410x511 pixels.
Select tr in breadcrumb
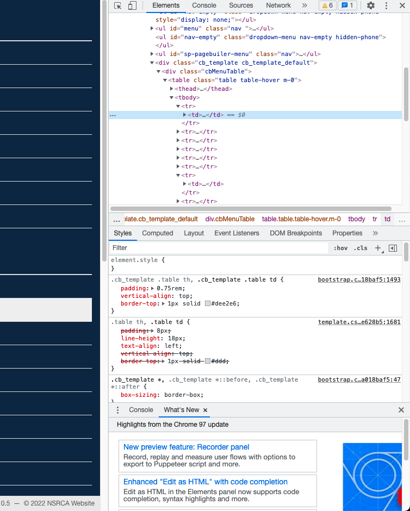[x=375, y=219]
